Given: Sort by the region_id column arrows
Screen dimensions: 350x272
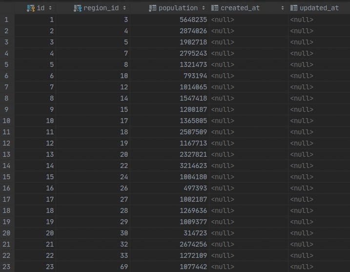Looking at the screenshot, I should 124,8.
